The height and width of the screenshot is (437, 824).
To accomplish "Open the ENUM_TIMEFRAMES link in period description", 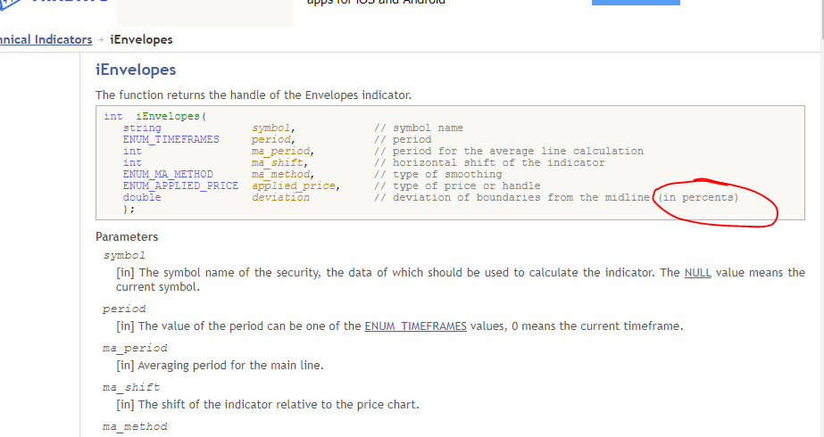I will (x=415, y=326).
